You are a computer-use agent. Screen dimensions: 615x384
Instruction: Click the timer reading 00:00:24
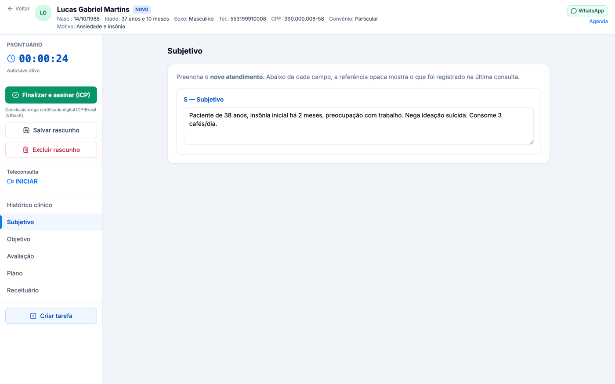click(x=43, y=58)
